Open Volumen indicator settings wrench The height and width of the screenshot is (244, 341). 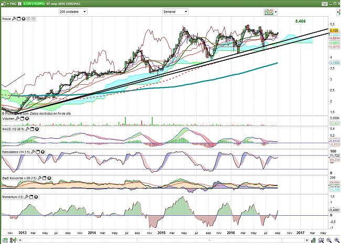tap(17, 118)
